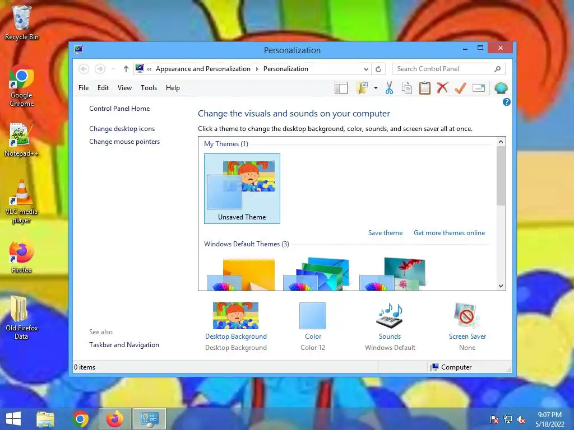Click Get more themes online link
The image size is (574, 430).
449,233
